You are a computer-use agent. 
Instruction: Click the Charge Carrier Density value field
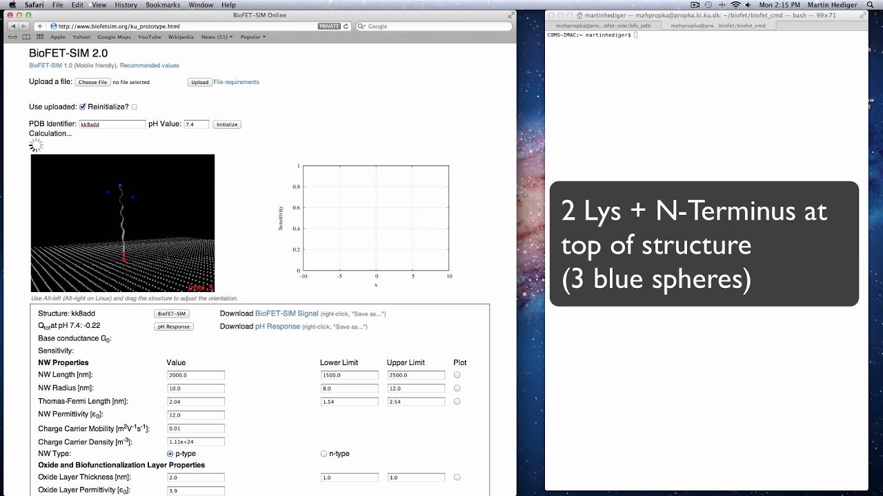pos(196,442)
